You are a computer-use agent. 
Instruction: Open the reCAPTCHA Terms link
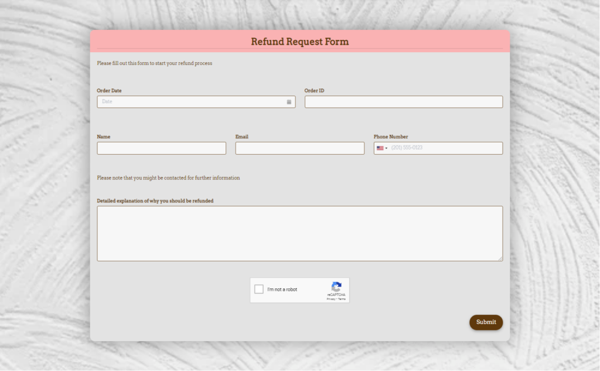[342, 299]
